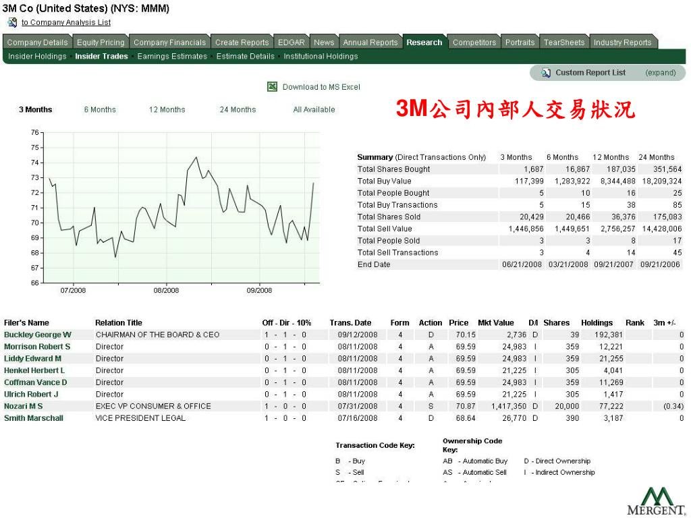Click the Total Sell Value row label
The width and height of the screenshot is (691, 518).
pyautogui.click(x=385, y=229)
